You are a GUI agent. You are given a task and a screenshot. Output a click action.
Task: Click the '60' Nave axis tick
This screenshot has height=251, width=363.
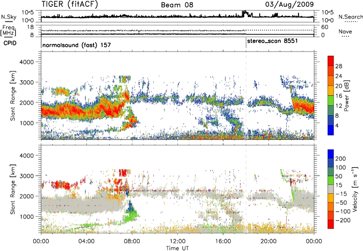324,27
